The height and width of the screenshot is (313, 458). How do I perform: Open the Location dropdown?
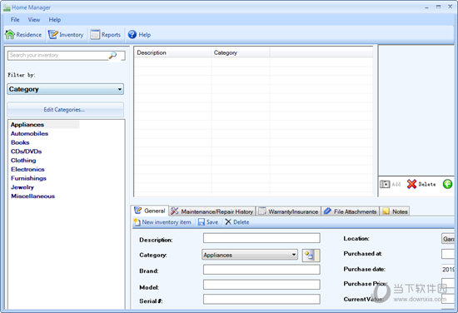point(448,239)
